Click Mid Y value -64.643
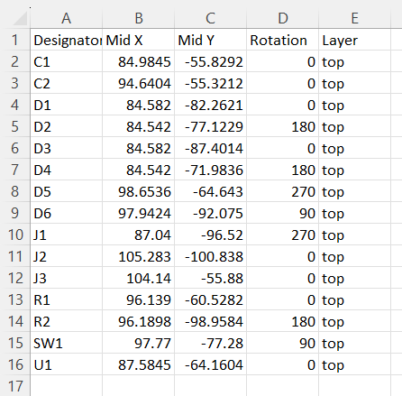Screen dimensions: 402x396 click(211, 191)
